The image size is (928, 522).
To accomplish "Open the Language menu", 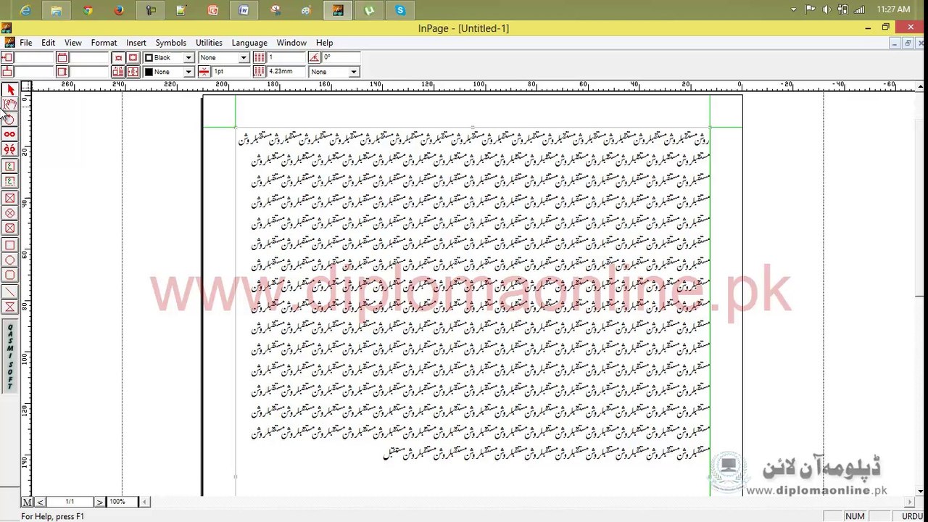I will coord(249,43).
